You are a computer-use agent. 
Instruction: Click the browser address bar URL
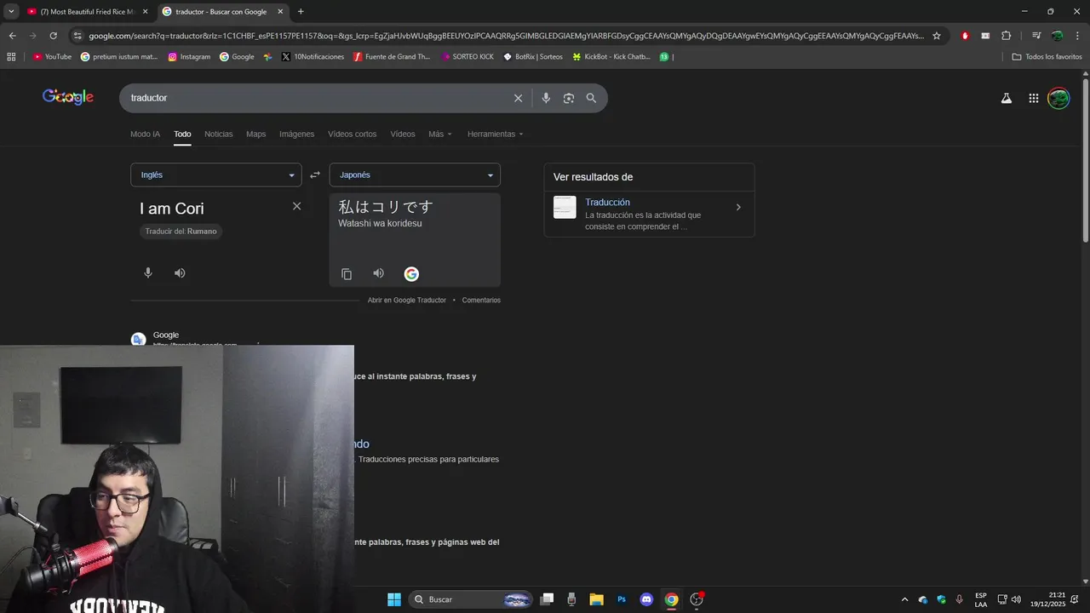point(506,36)
